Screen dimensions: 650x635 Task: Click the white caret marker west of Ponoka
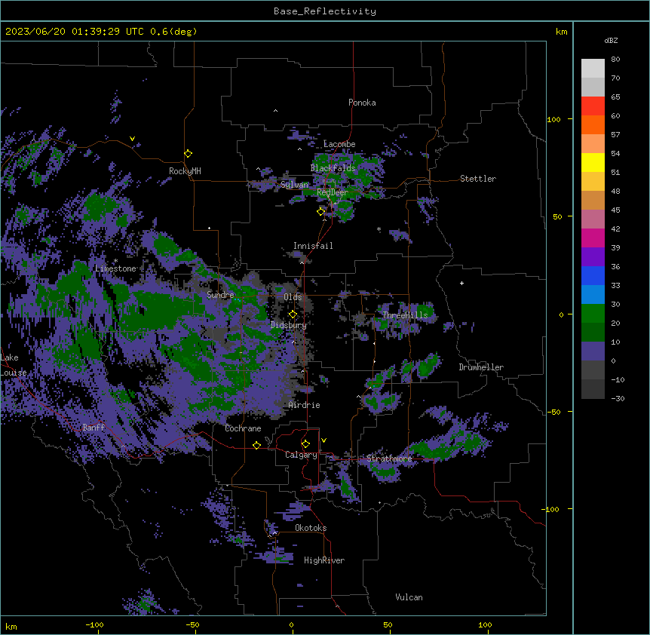(275, 111)
